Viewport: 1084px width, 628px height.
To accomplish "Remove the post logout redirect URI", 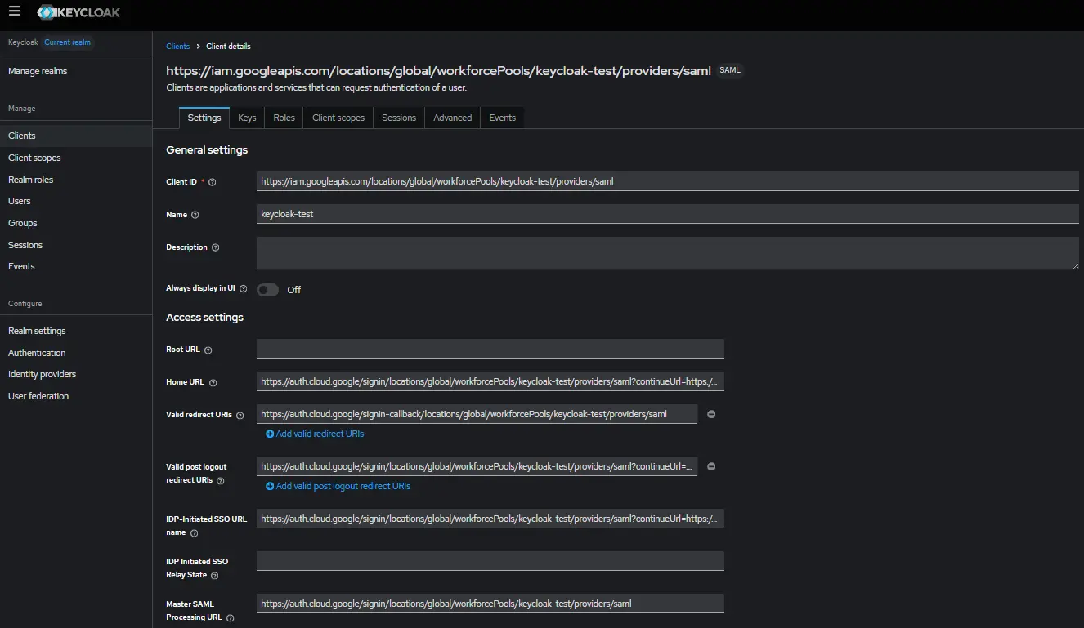I will click(x=710, y=467).
